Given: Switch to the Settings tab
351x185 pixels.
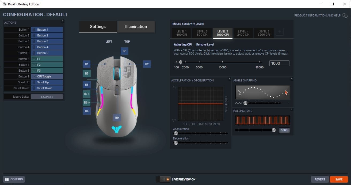Looking at the screenshot, I should point(98,27).
